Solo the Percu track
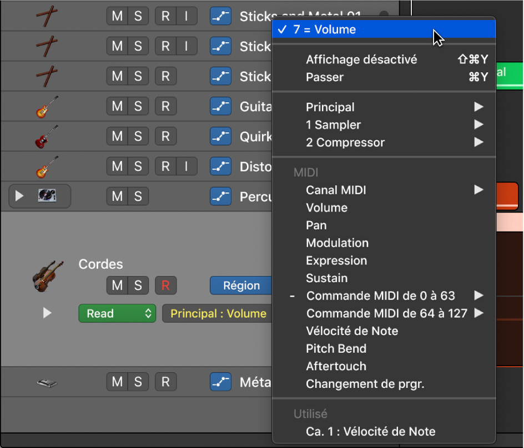524x448 pixels. click(138, 196)
